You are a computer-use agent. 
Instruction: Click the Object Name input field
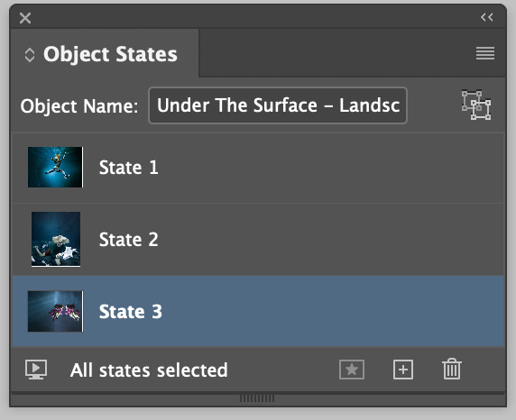click(278, 105)
